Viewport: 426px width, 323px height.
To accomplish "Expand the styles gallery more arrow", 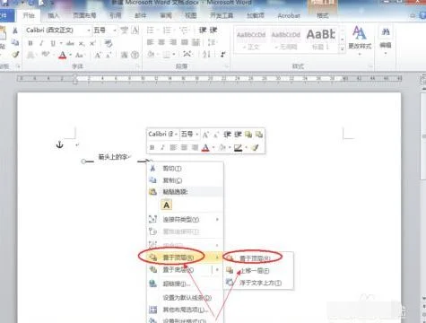I will [x=343, y=49].
